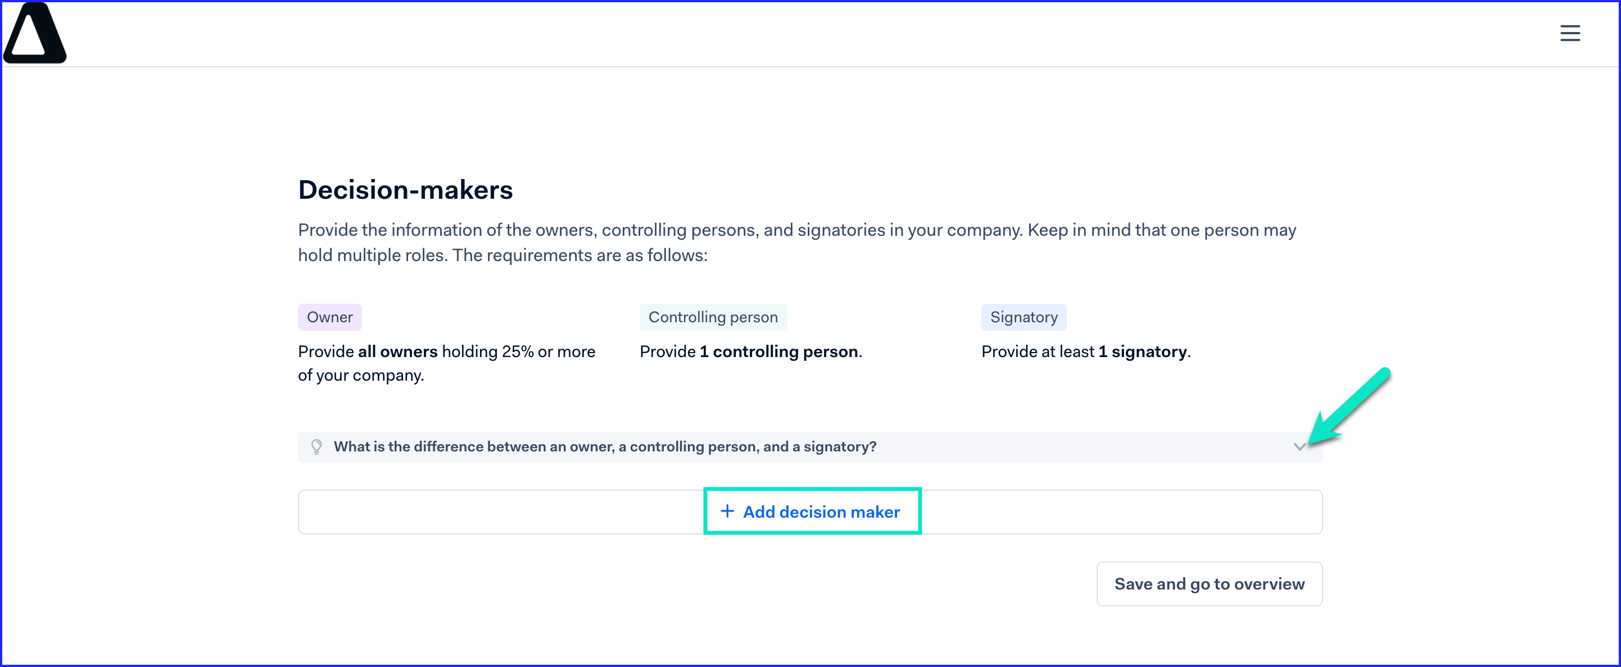This screenshot has width=1621, height=667.
Task: Select the Controlling person badge
Action: click(x=713, y=317)
